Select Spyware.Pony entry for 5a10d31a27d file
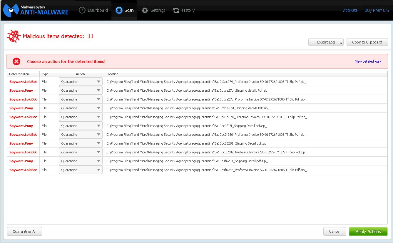This screenshot has height=243, width=393. pos(21,108)
